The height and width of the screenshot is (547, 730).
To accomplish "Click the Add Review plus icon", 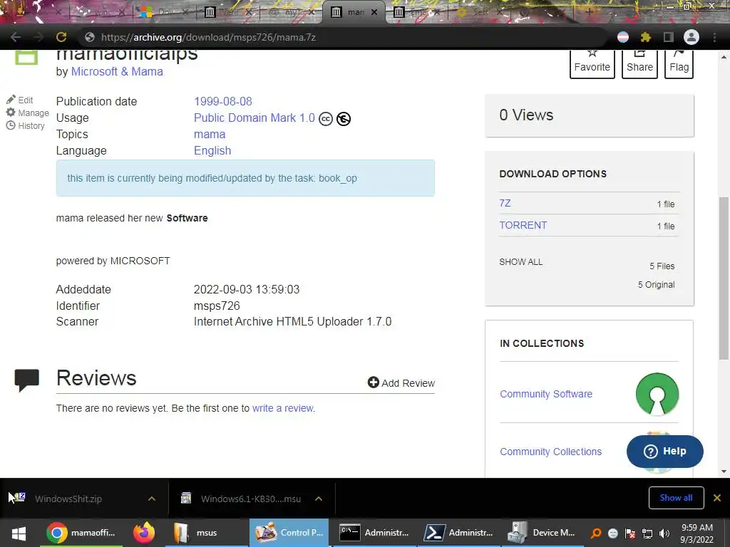I will click(373, 382).
